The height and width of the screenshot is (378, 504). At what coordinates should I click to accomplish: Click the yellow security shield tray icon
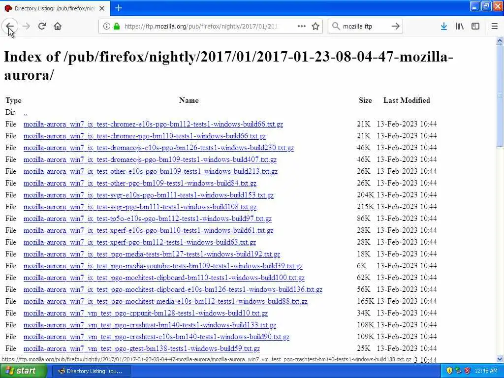tap(449, 371)
